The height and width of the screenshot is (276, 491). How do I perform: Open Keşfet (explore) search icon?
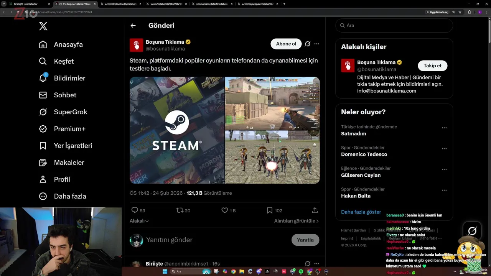pyautogui.click(x=43, y=61)
